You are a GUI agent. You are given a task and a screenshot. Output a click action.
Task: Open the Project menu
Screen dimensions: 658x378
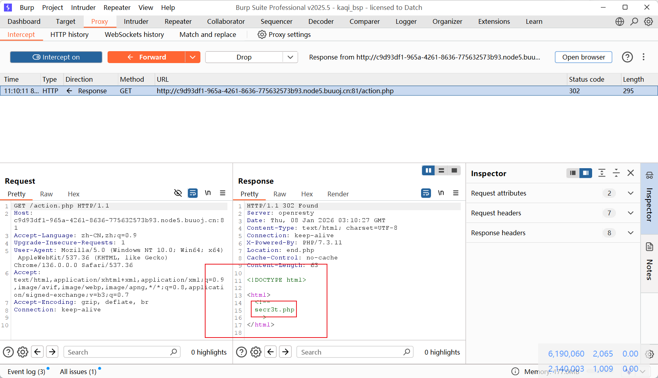(x=53, y=8)
